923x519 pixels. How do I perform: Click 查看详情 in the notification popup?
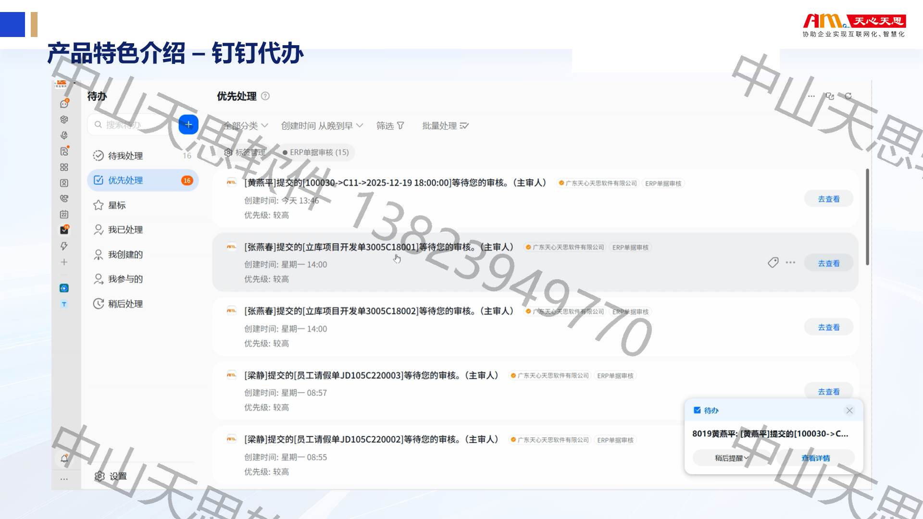click(x=816, y=458)
